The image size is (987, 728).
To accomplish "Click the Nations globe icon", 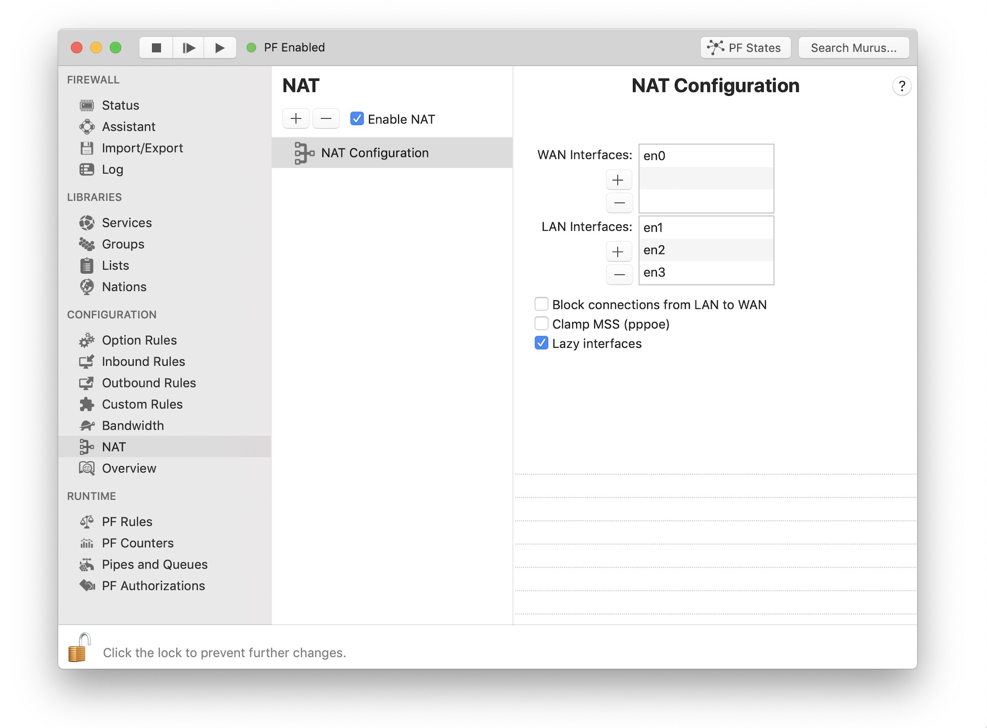I will (87, 287).
